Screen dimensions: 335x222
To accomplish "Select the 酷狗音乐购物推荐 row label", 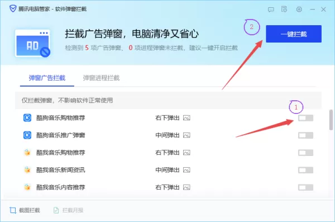I will pyautogui.click(x=61, y=118).
